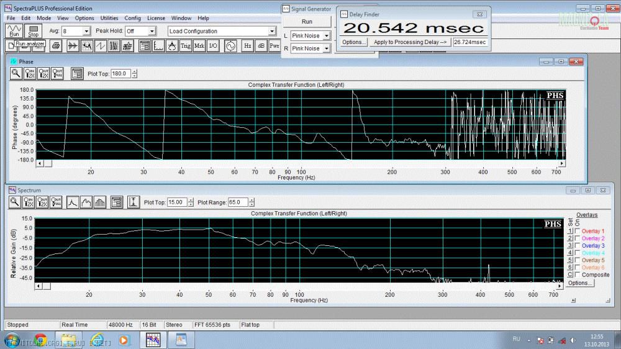Toggle the Spectrum view toolbar icon
The image size is (621, 349).
(86, 46)
